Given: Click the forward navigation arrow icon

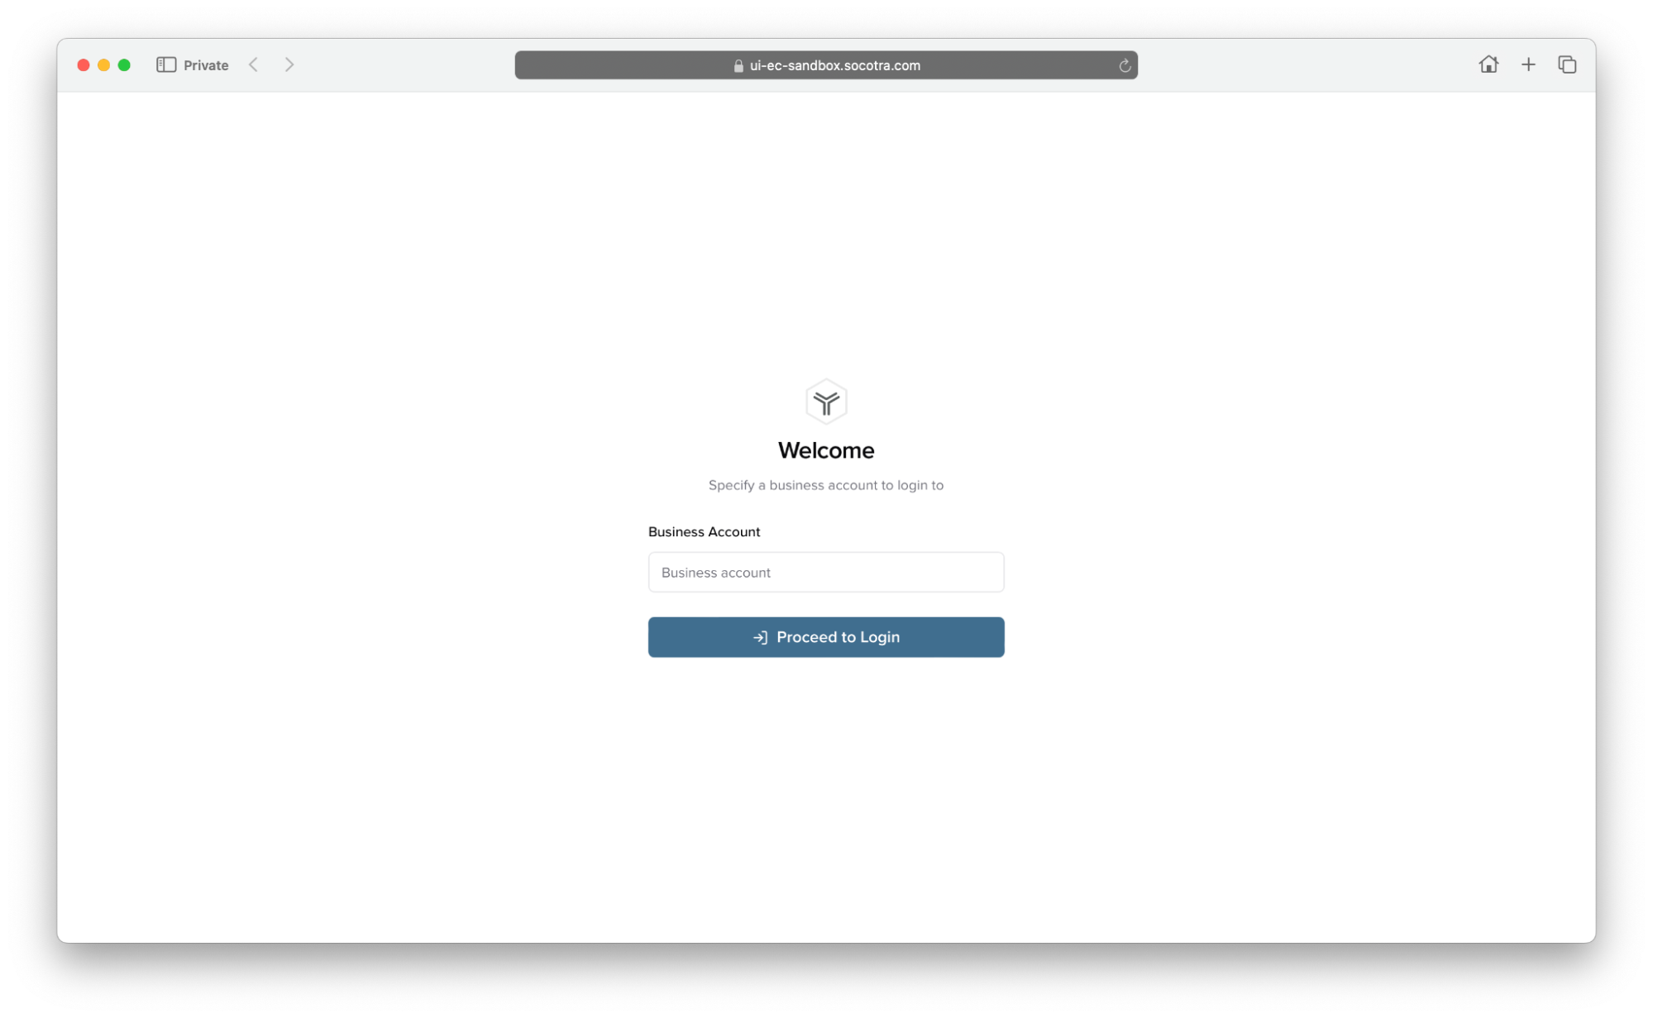Looking at the screenshot, I should [289, 65].
